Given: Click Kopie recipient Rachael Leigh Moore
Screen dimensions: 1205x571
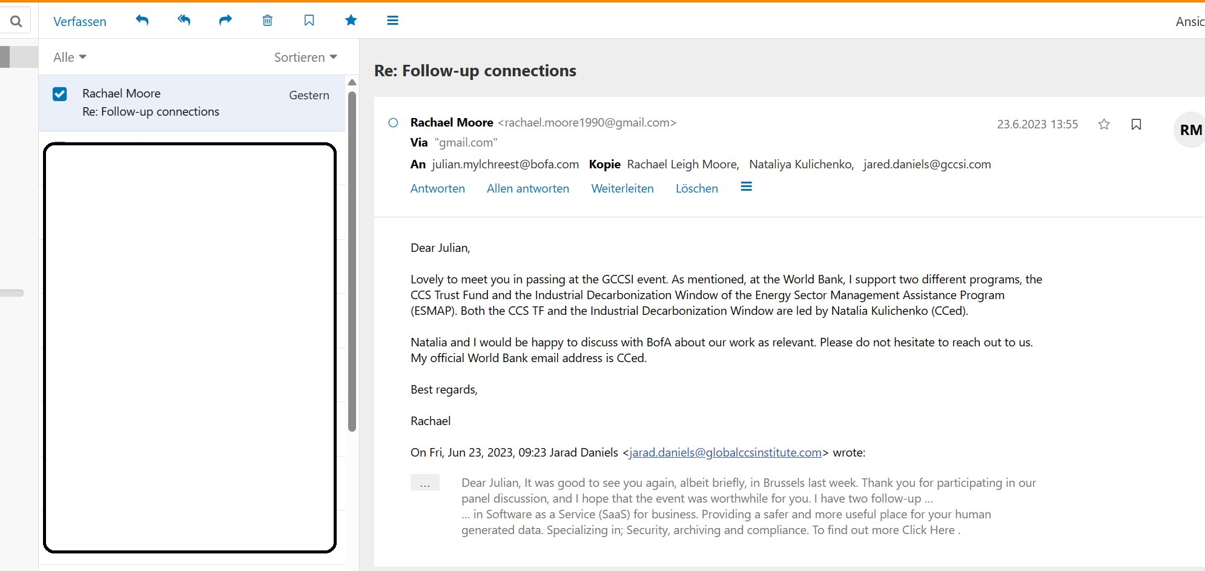Looking at the screenshot, I should 683,164.
